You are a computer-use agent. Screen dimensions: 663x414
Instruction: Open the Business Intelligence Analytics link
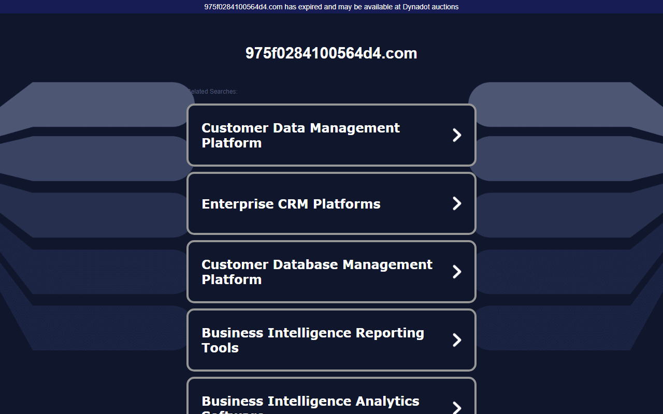[331, 396]
